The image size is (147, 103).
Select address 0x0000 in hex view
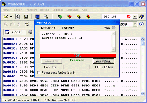tap(10, 39)
